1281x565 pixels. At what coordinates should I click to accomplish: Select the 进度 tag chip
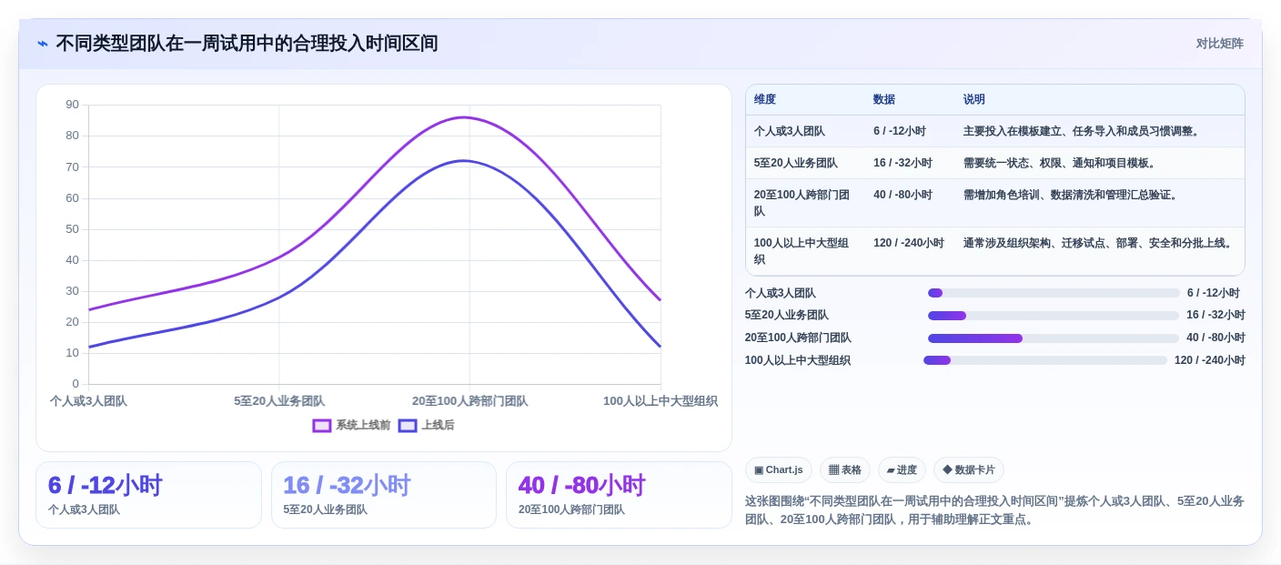click(902, 470)
